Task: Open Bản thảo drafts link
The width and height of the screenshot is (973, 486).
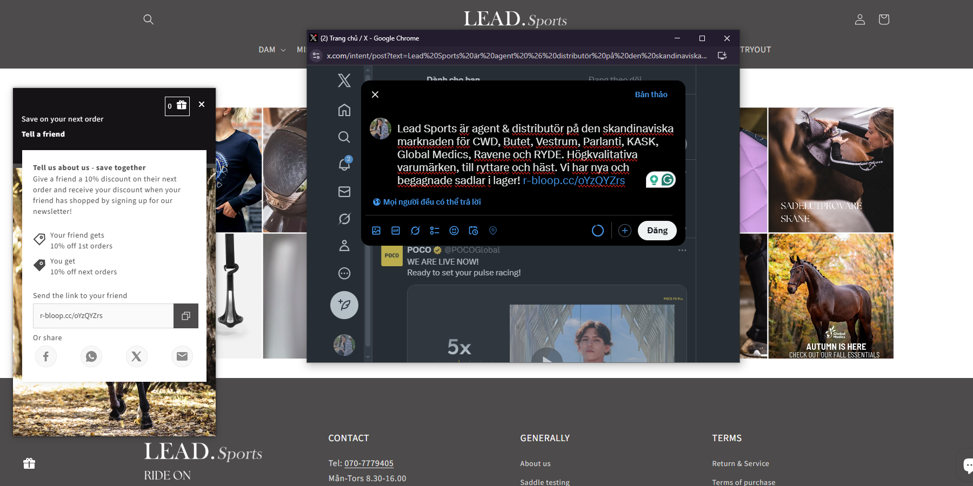Action: click(x=651, y=94)
